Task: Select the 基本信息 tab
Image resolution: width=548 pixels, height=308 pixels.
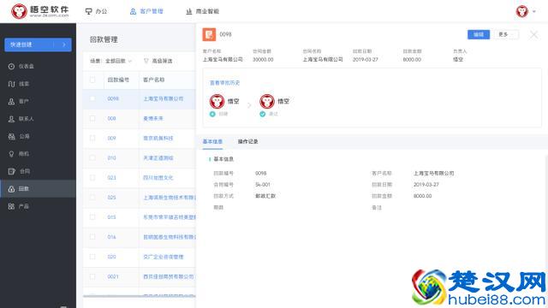Action: click(x=212, y=141)
